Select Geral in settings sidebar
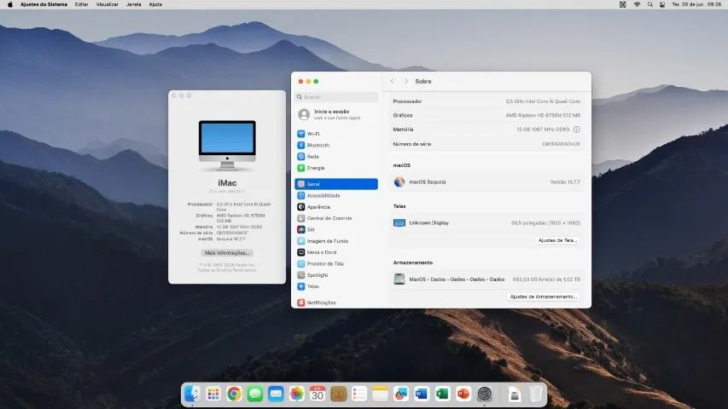Viewport: 728px width, 409px height. pyautogui.click(x=336, y=184)
